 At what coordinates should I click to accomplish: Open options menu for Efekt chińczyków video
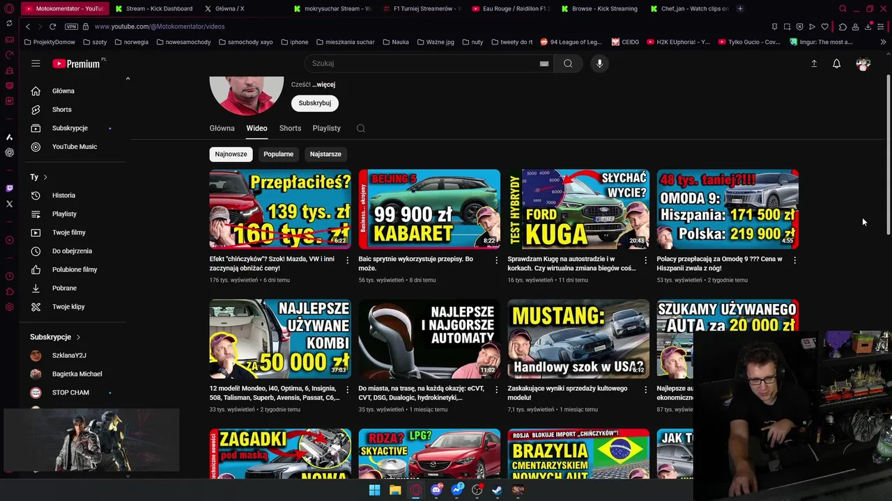[348, 260]
